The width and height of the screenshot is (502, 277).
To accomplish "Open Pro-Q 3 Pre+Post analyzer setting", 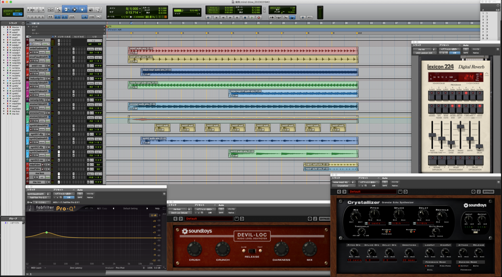I will (x=120, y=268).
